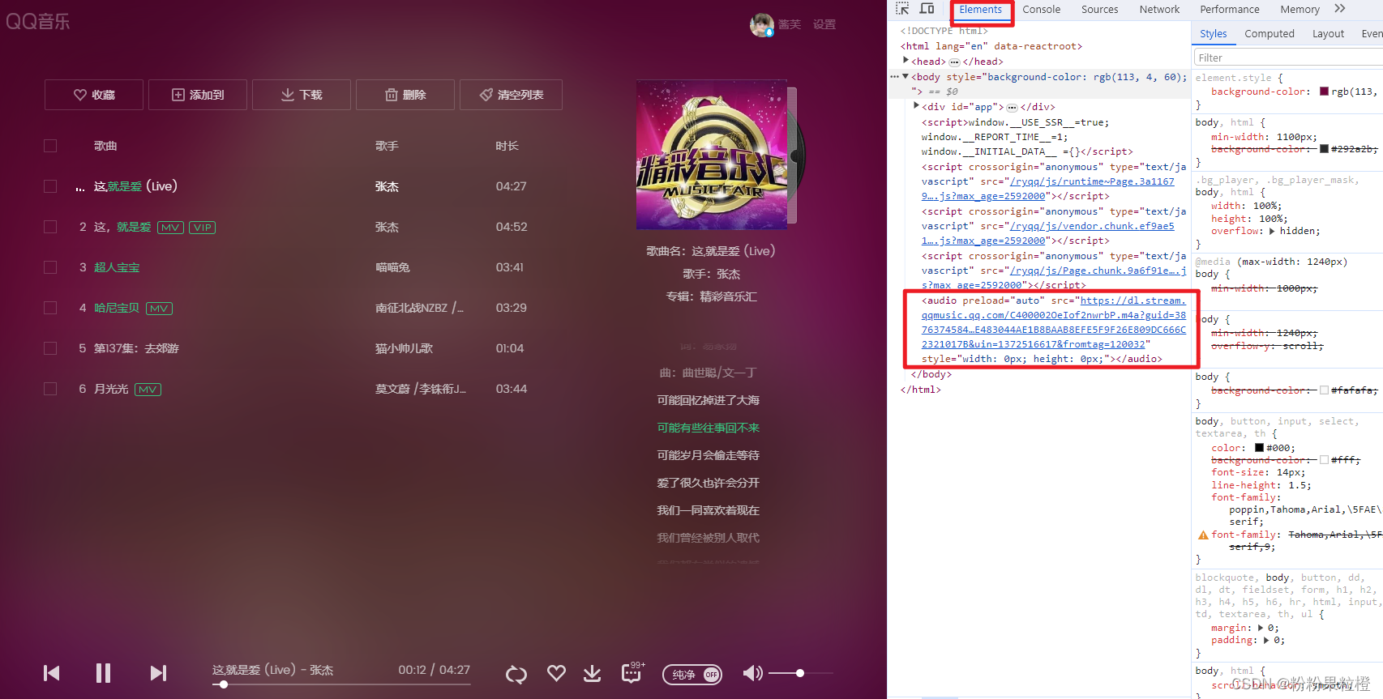Expand the div id="app" node
This screenshot has width=1383, height=699.
tap(917, 106)
